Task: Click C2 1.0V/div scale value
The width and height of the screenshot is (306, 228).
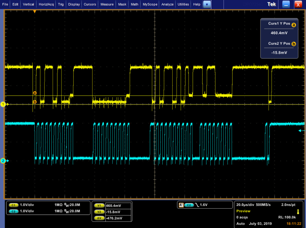Action: tap(27, 211)
